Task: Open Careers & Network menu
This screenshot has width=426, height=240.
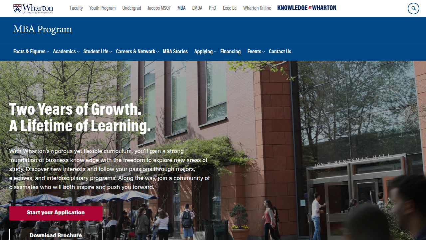Action: [x=135, y=52]
